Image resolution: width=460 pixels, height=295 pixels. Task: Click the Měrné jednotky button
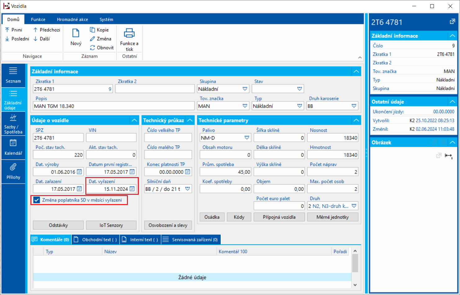pyautogui.click(x=333, y=217)
